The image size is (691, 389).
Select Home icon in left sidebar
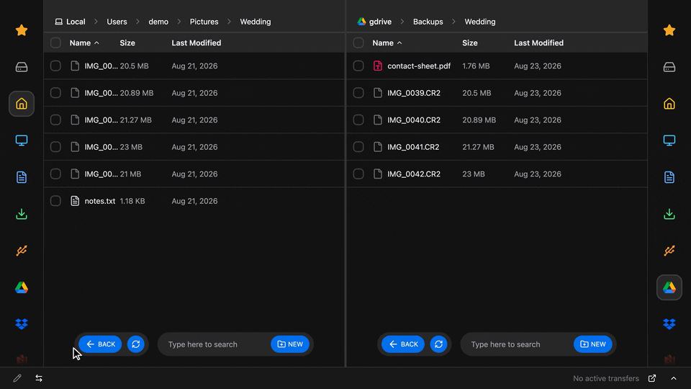tap(22, 104)
